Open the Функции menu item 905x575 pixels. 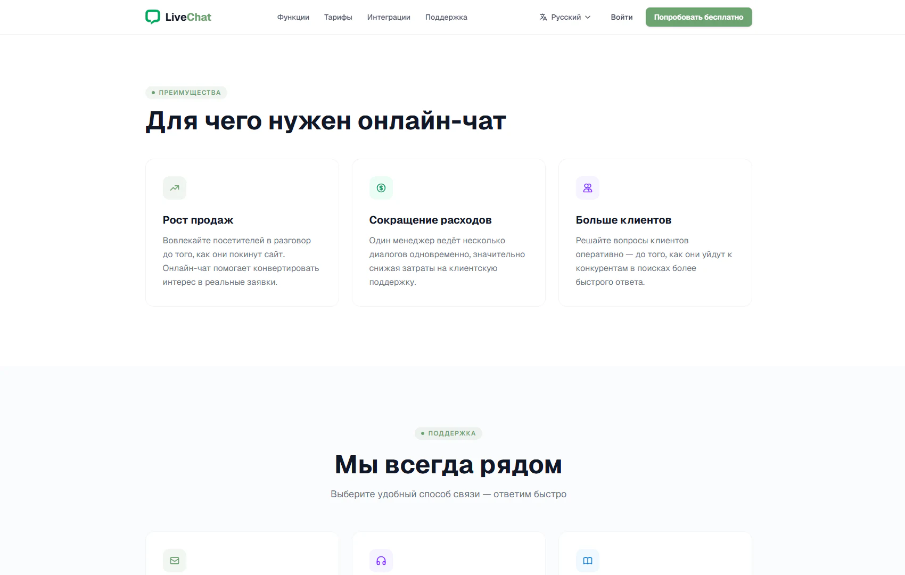(x=293, y=17)
